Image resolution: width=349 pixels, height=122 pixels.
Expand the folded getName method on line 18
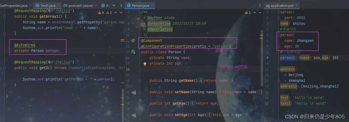click(x=140, y=81)
